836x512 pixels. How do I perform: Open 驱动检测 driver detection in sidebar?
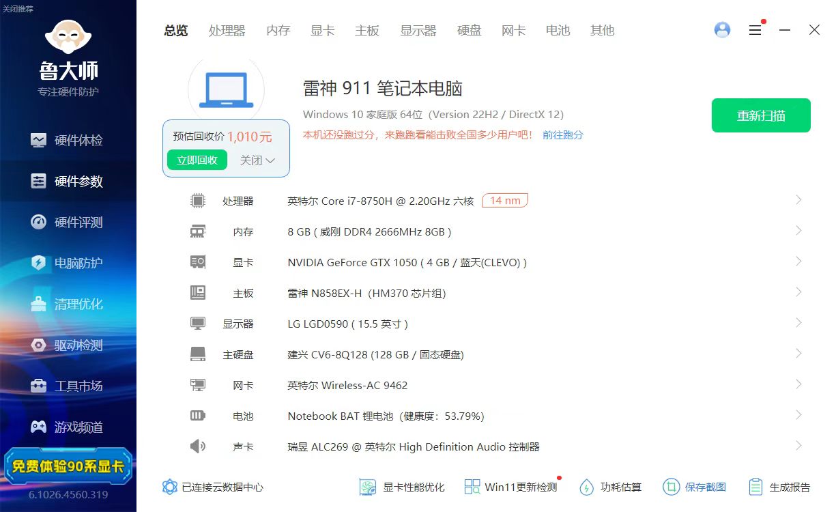(68, 345)
